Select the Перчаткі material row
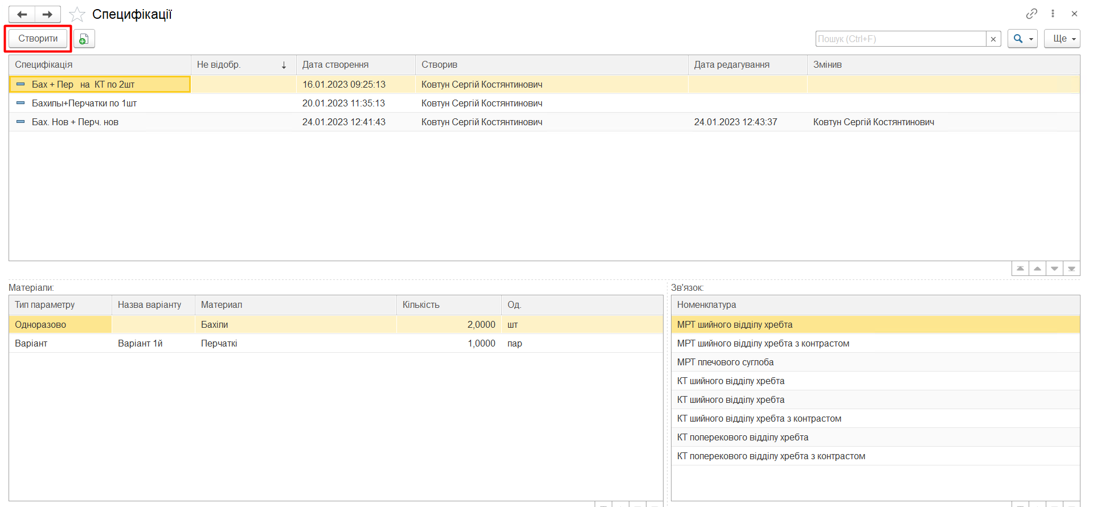The height and width of the screenshot is (507, 1093). coord(219,343)
